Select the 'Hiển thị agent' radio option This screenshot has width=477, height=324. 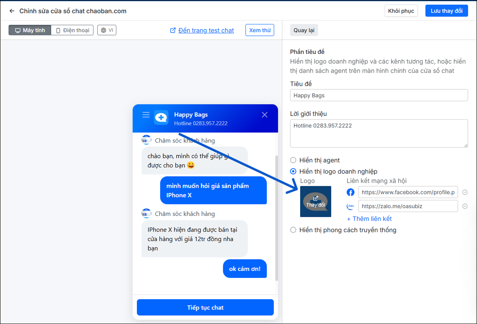pos(293,160)
